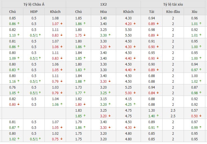Select the 5.25 away odds value
207x144 pixels.
[x=129, y=87]
